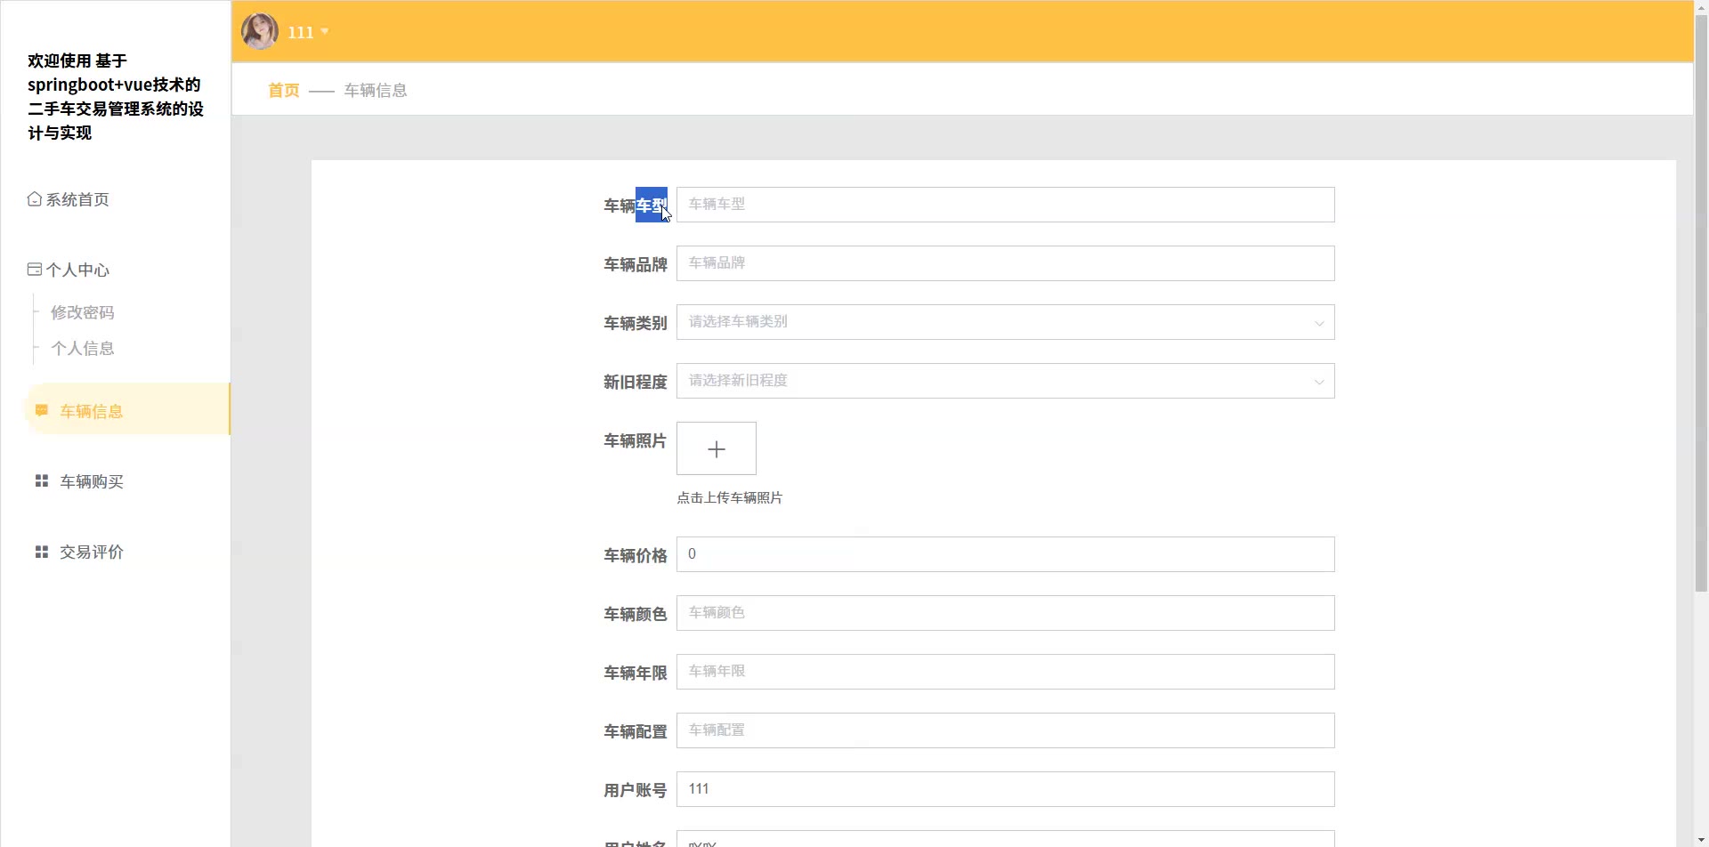Focus the 车辆价格 input field

(x=1006, y=554)
